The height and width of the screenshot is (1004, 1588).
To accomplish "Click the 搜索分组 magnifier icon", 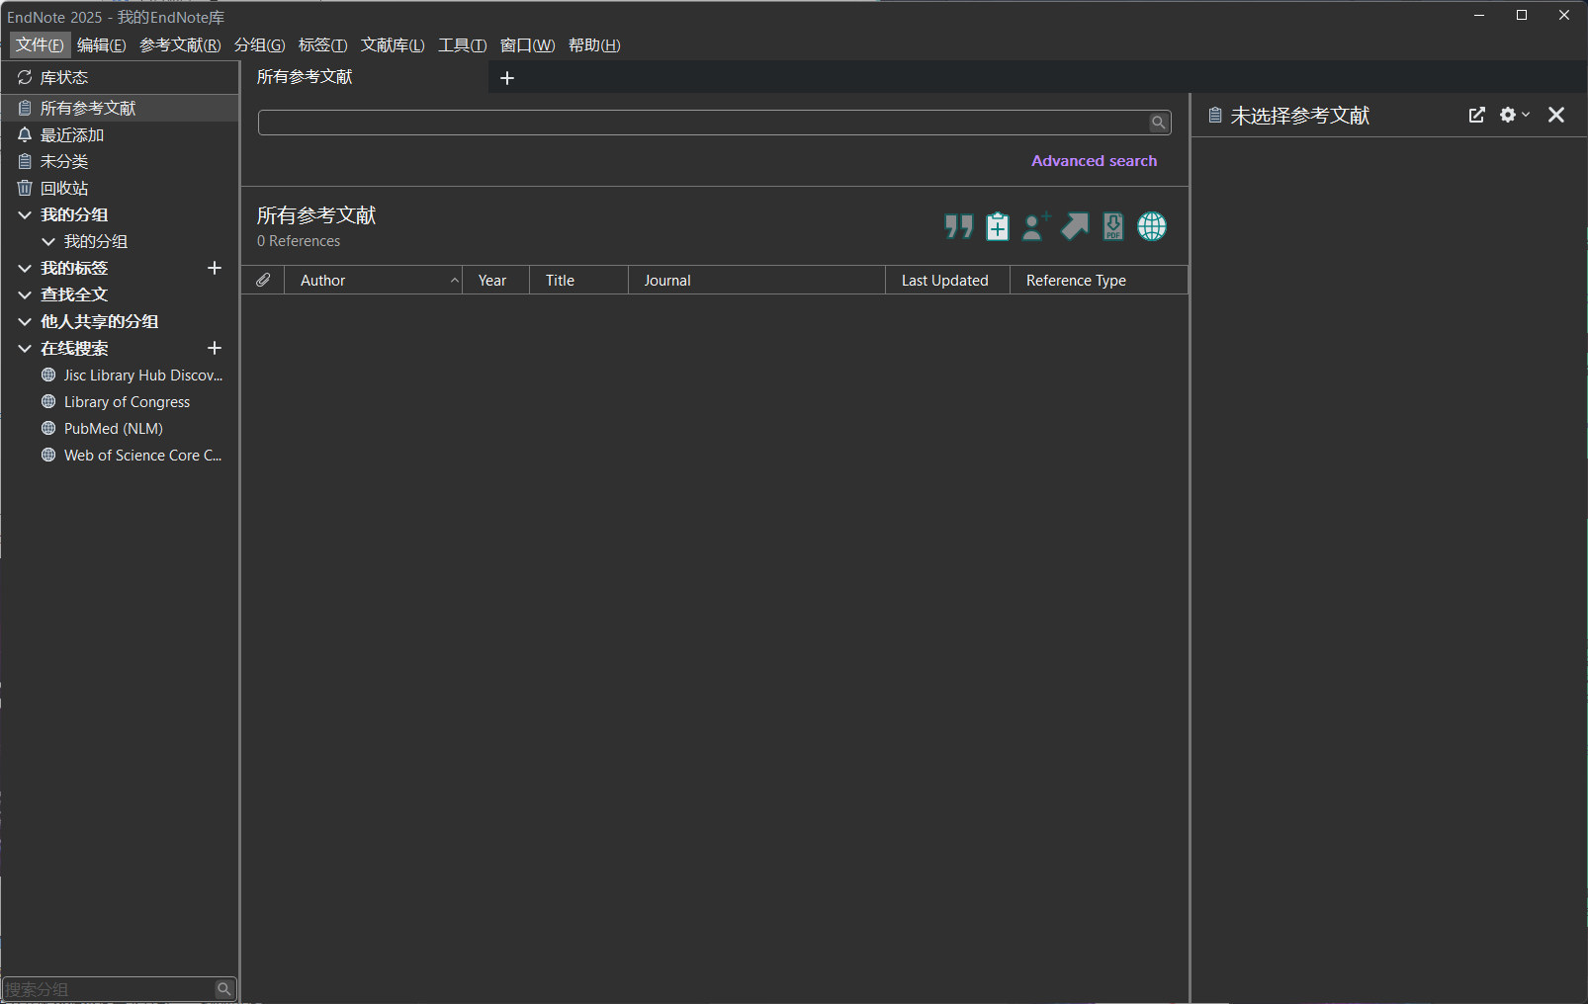I will (224, 988).
